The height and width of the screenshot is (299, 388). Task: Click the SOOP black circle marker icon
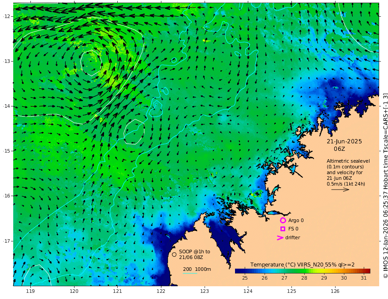174,255
